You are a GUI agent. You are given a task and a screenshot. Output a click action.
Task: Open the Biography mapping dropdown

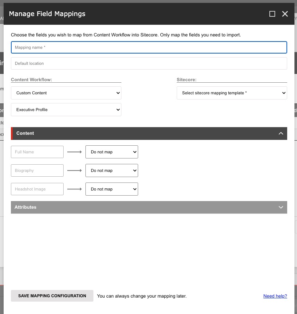(112, 170)
